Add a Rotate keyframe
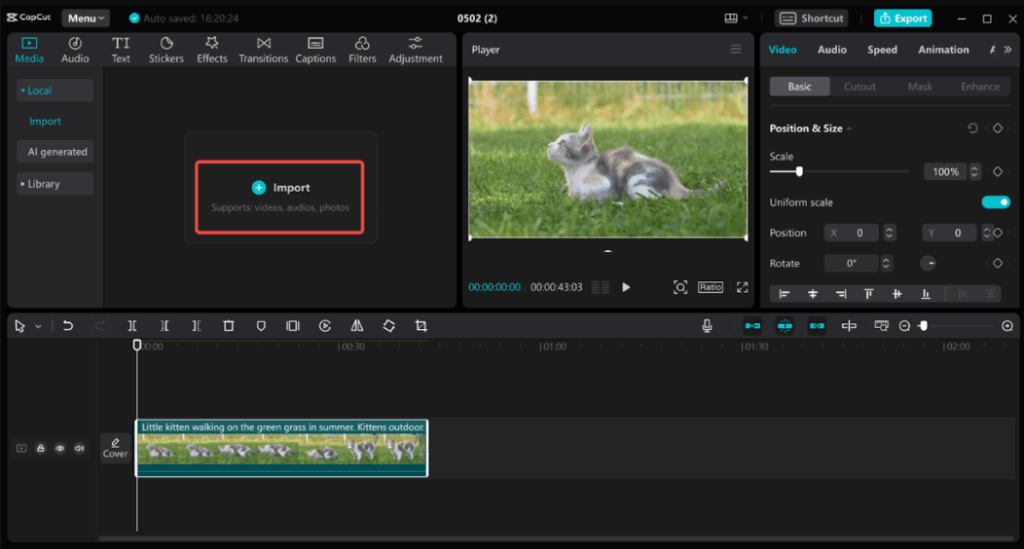The width and height of the screenshot is (1024, 549). coord(997,263)
